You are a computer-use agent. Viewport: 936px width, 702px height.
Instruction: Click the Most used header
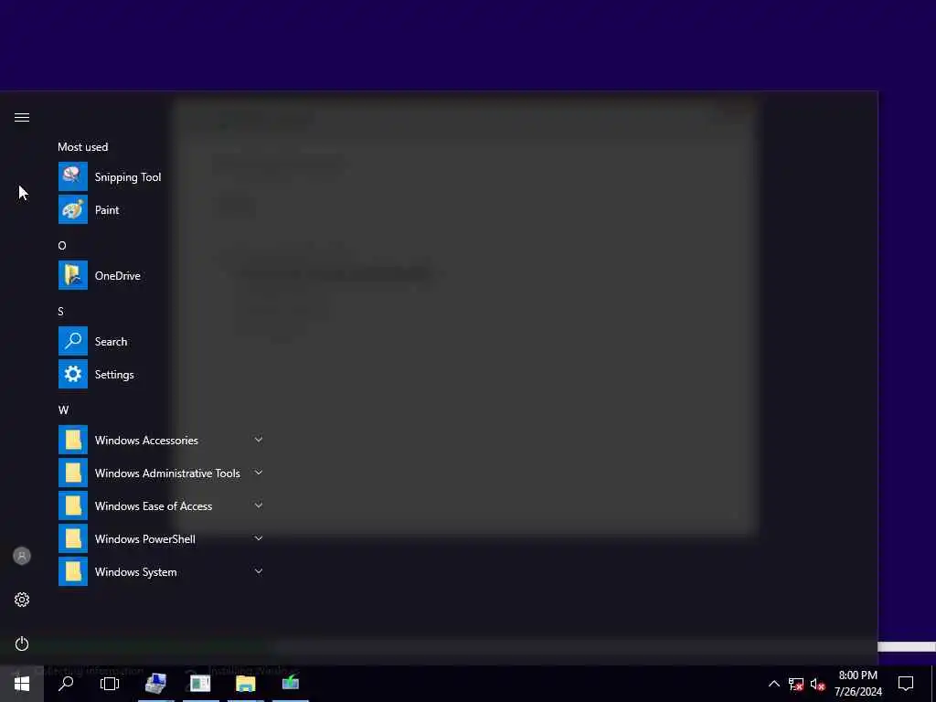tap(83, 147)
